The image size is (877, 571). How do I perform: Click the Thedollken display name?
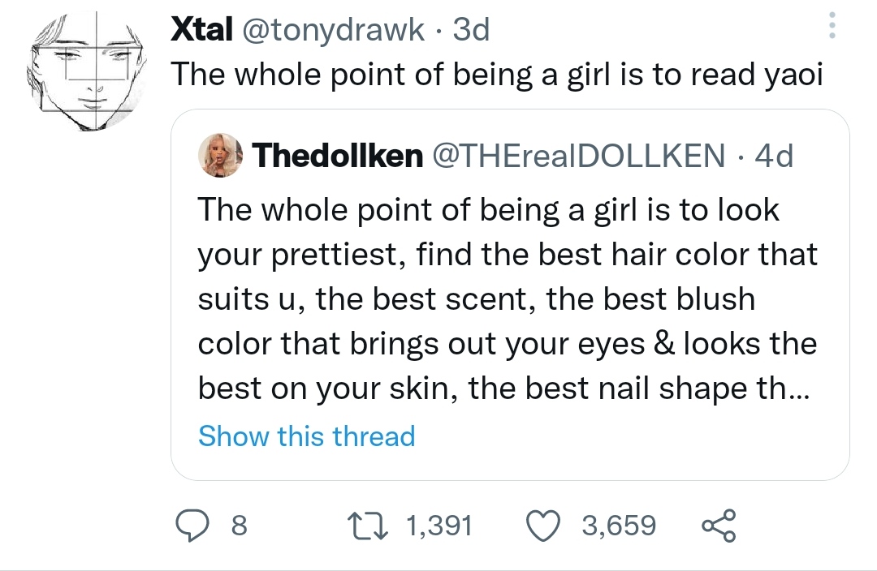click(x=337, y=156)
